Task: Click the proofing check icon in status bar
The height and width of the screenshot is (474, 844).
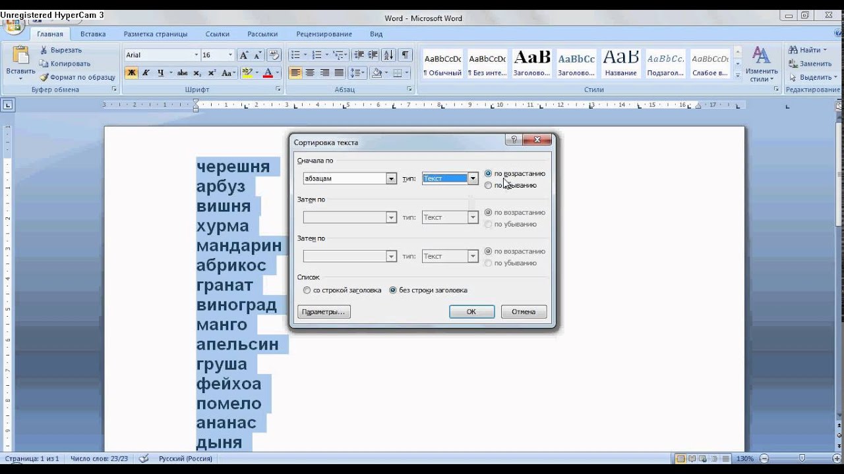Action: (x=144, y=459)
